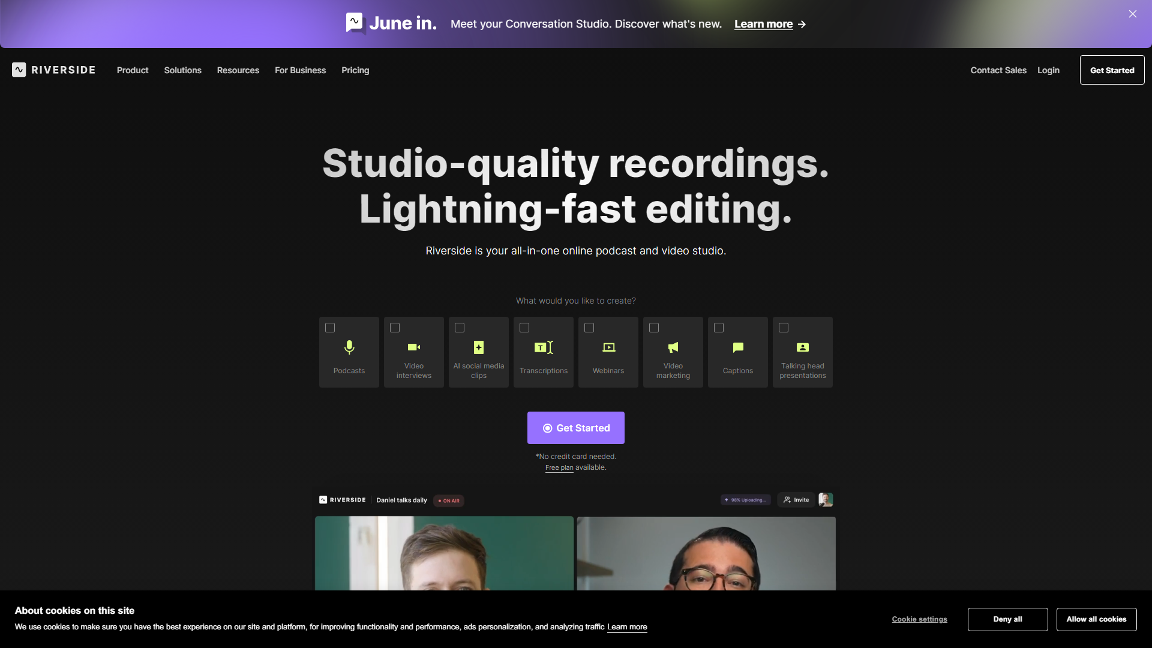Click the Captions speech bubble icon
The width and height of the screenshot is (1152, 648).
click(738, 347)
